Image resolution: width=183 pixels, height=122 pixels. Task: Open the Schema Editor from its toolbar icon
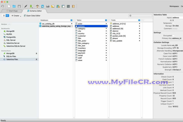coord(42,6)
